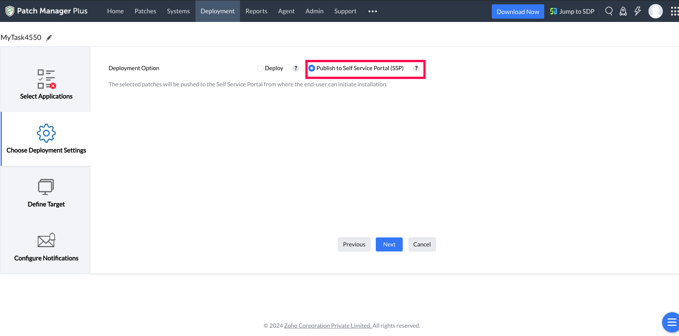The width and height of the screenshot is (679, 336).
Task: Click the Patch Manager Plus product name
Action: click(x=52, y=11)
